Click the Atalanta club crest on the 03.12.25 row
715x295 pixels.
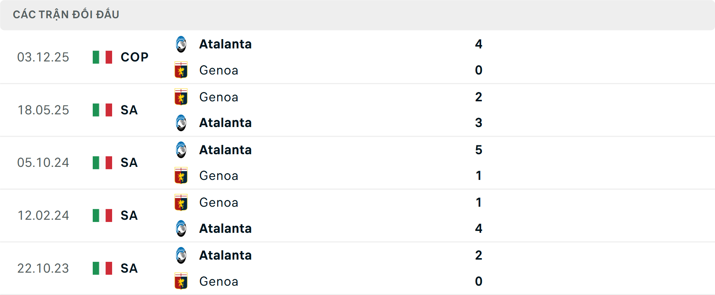click(181, 44)
